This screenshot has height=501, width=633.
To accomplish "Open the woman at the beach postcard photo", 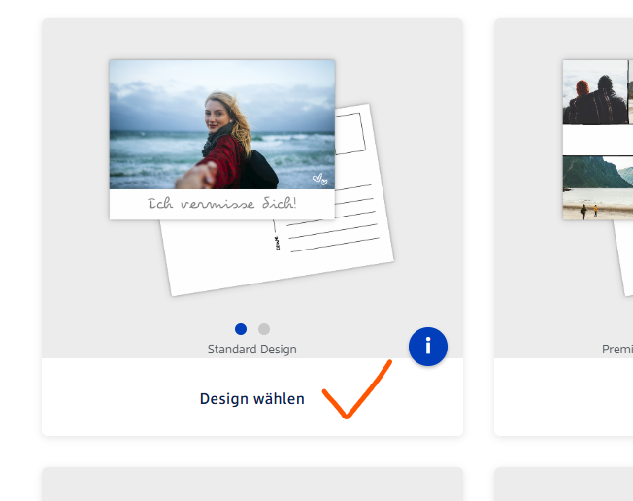I will (221, 124).
